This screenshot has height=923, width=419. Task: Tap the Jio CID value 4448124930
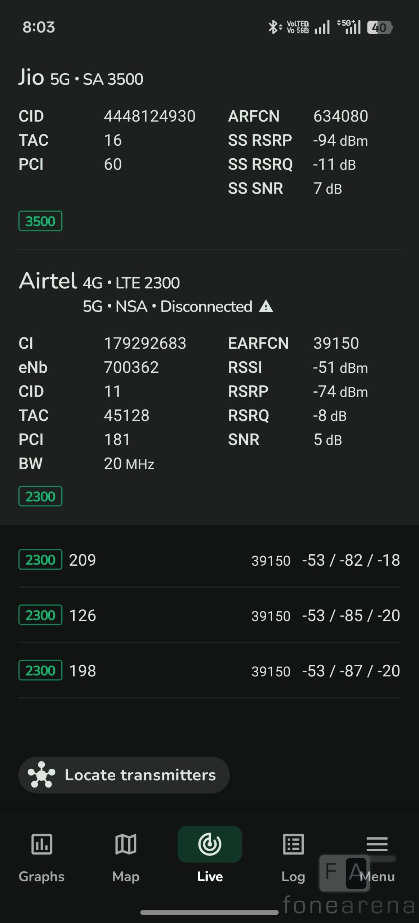(150, 116)
